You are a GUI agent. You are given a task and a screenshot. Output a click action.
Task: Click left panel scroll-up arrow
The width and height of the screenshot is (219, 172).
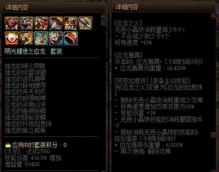click(103, 17)
